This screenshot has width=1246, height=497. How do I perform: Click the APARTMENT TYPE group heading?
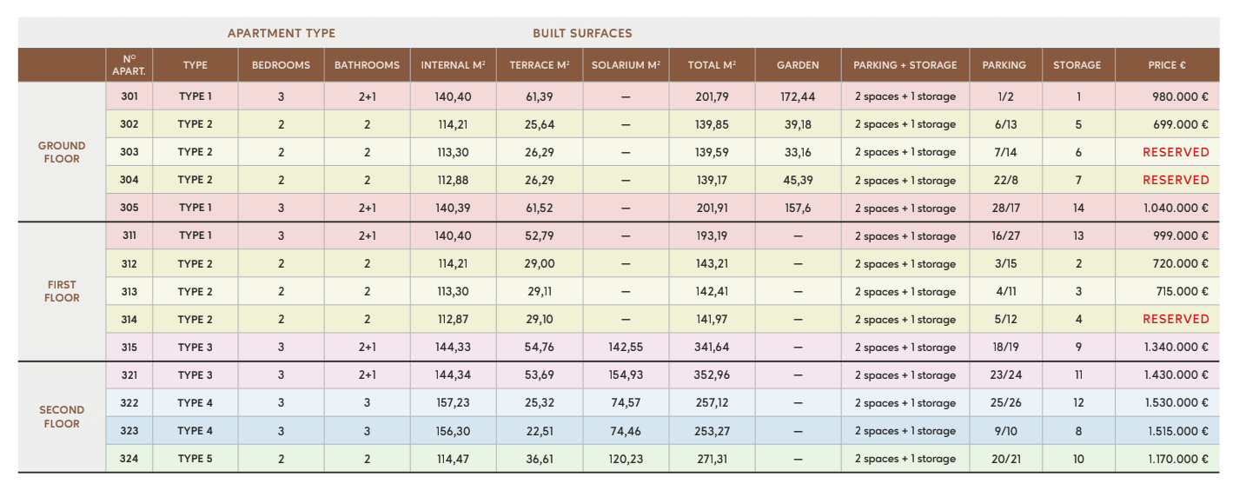(x=282, y=33)
